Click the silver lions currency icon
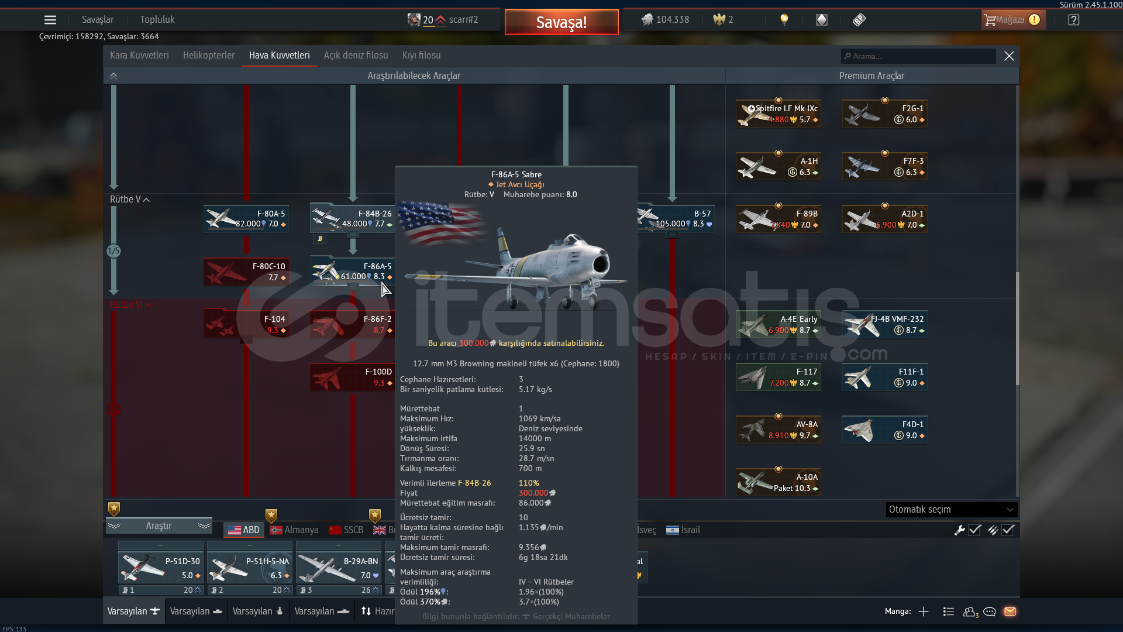Viewport: 1123px width, 632px height. (x=647, y=20)
